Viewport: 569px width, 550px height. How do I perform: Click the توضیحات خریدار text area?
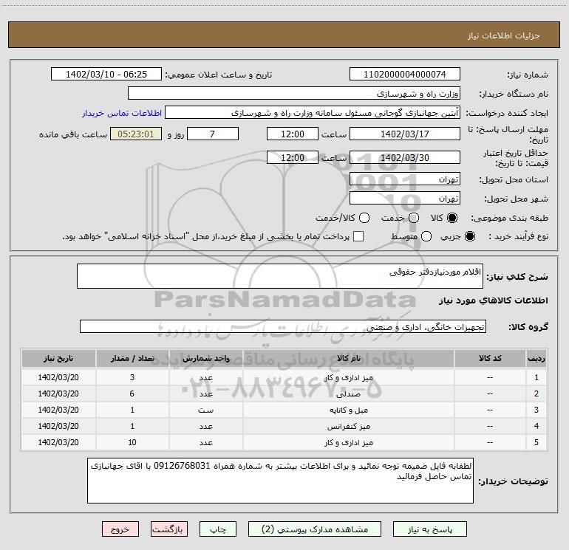click(x=280, y=481)
